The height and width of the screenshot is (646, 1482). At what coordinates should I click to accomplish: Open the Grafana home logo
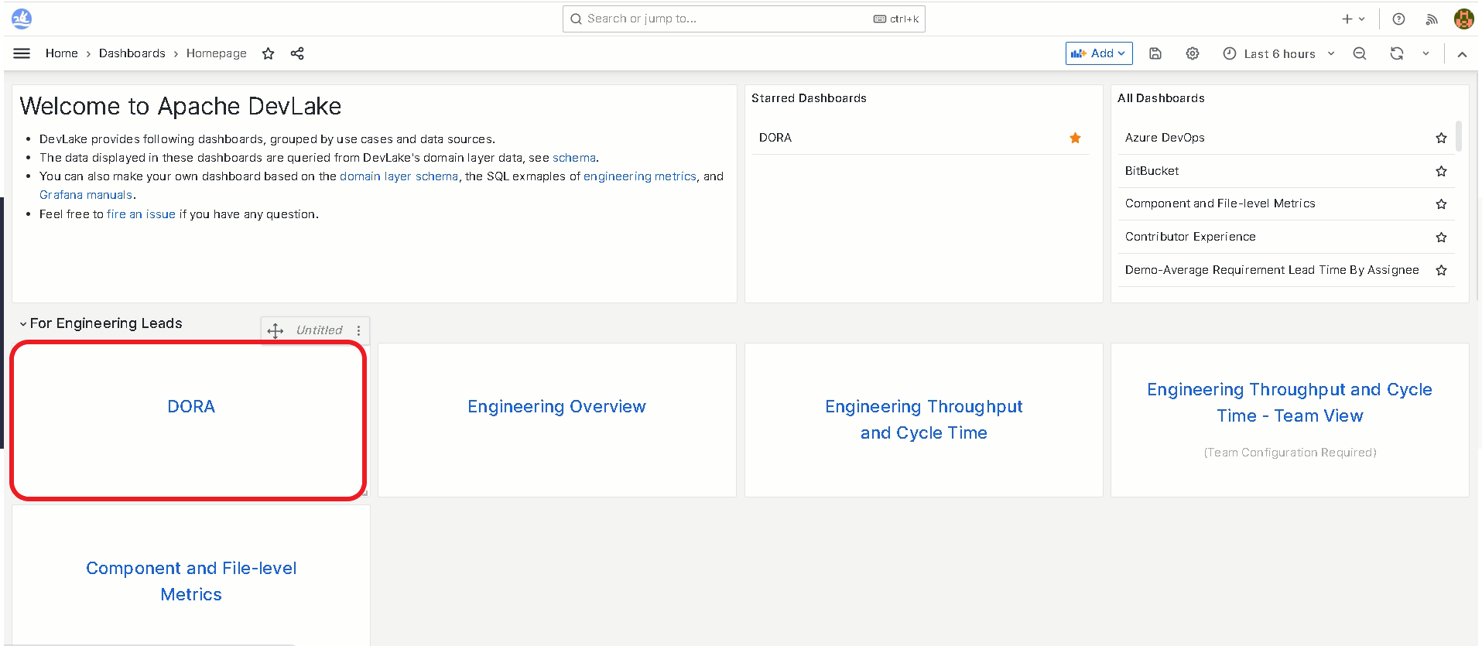(x=22, y=19)
